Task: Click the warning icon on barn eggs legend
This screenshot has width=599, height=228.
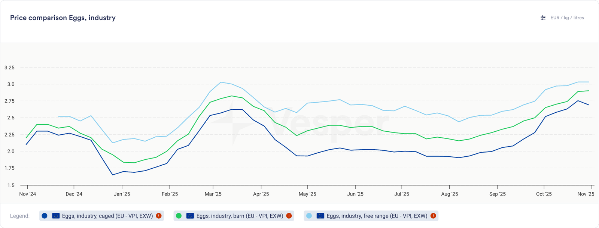Action: coord(289,216)
